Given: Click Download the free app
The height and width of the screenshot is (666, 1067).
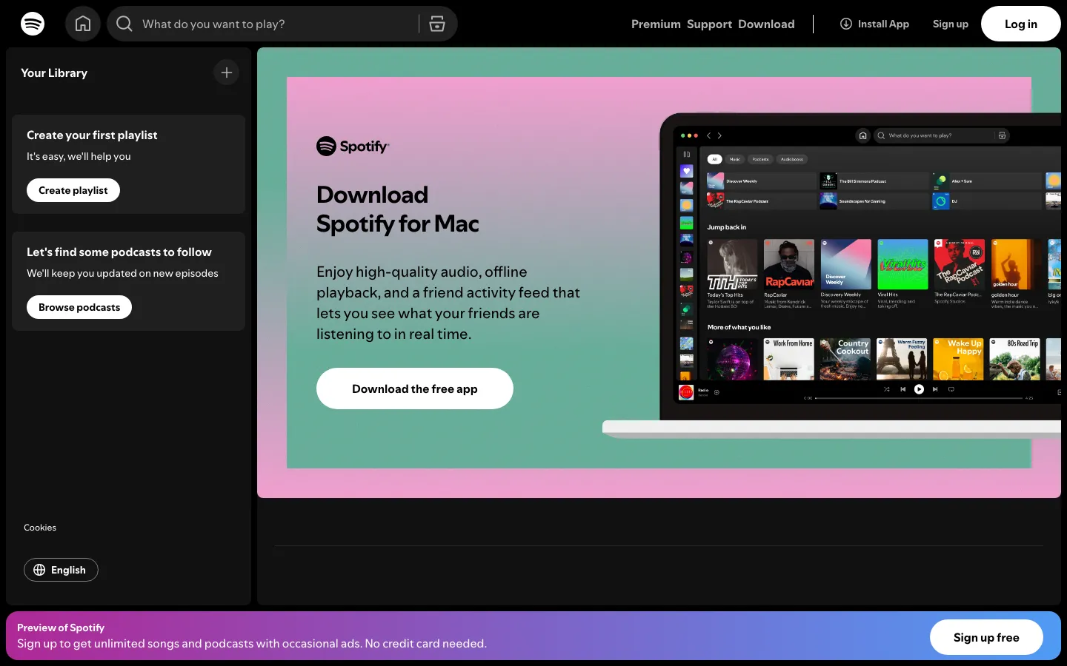Looking at the screenshot, I should pyautogui.click(x=415, y=388).
